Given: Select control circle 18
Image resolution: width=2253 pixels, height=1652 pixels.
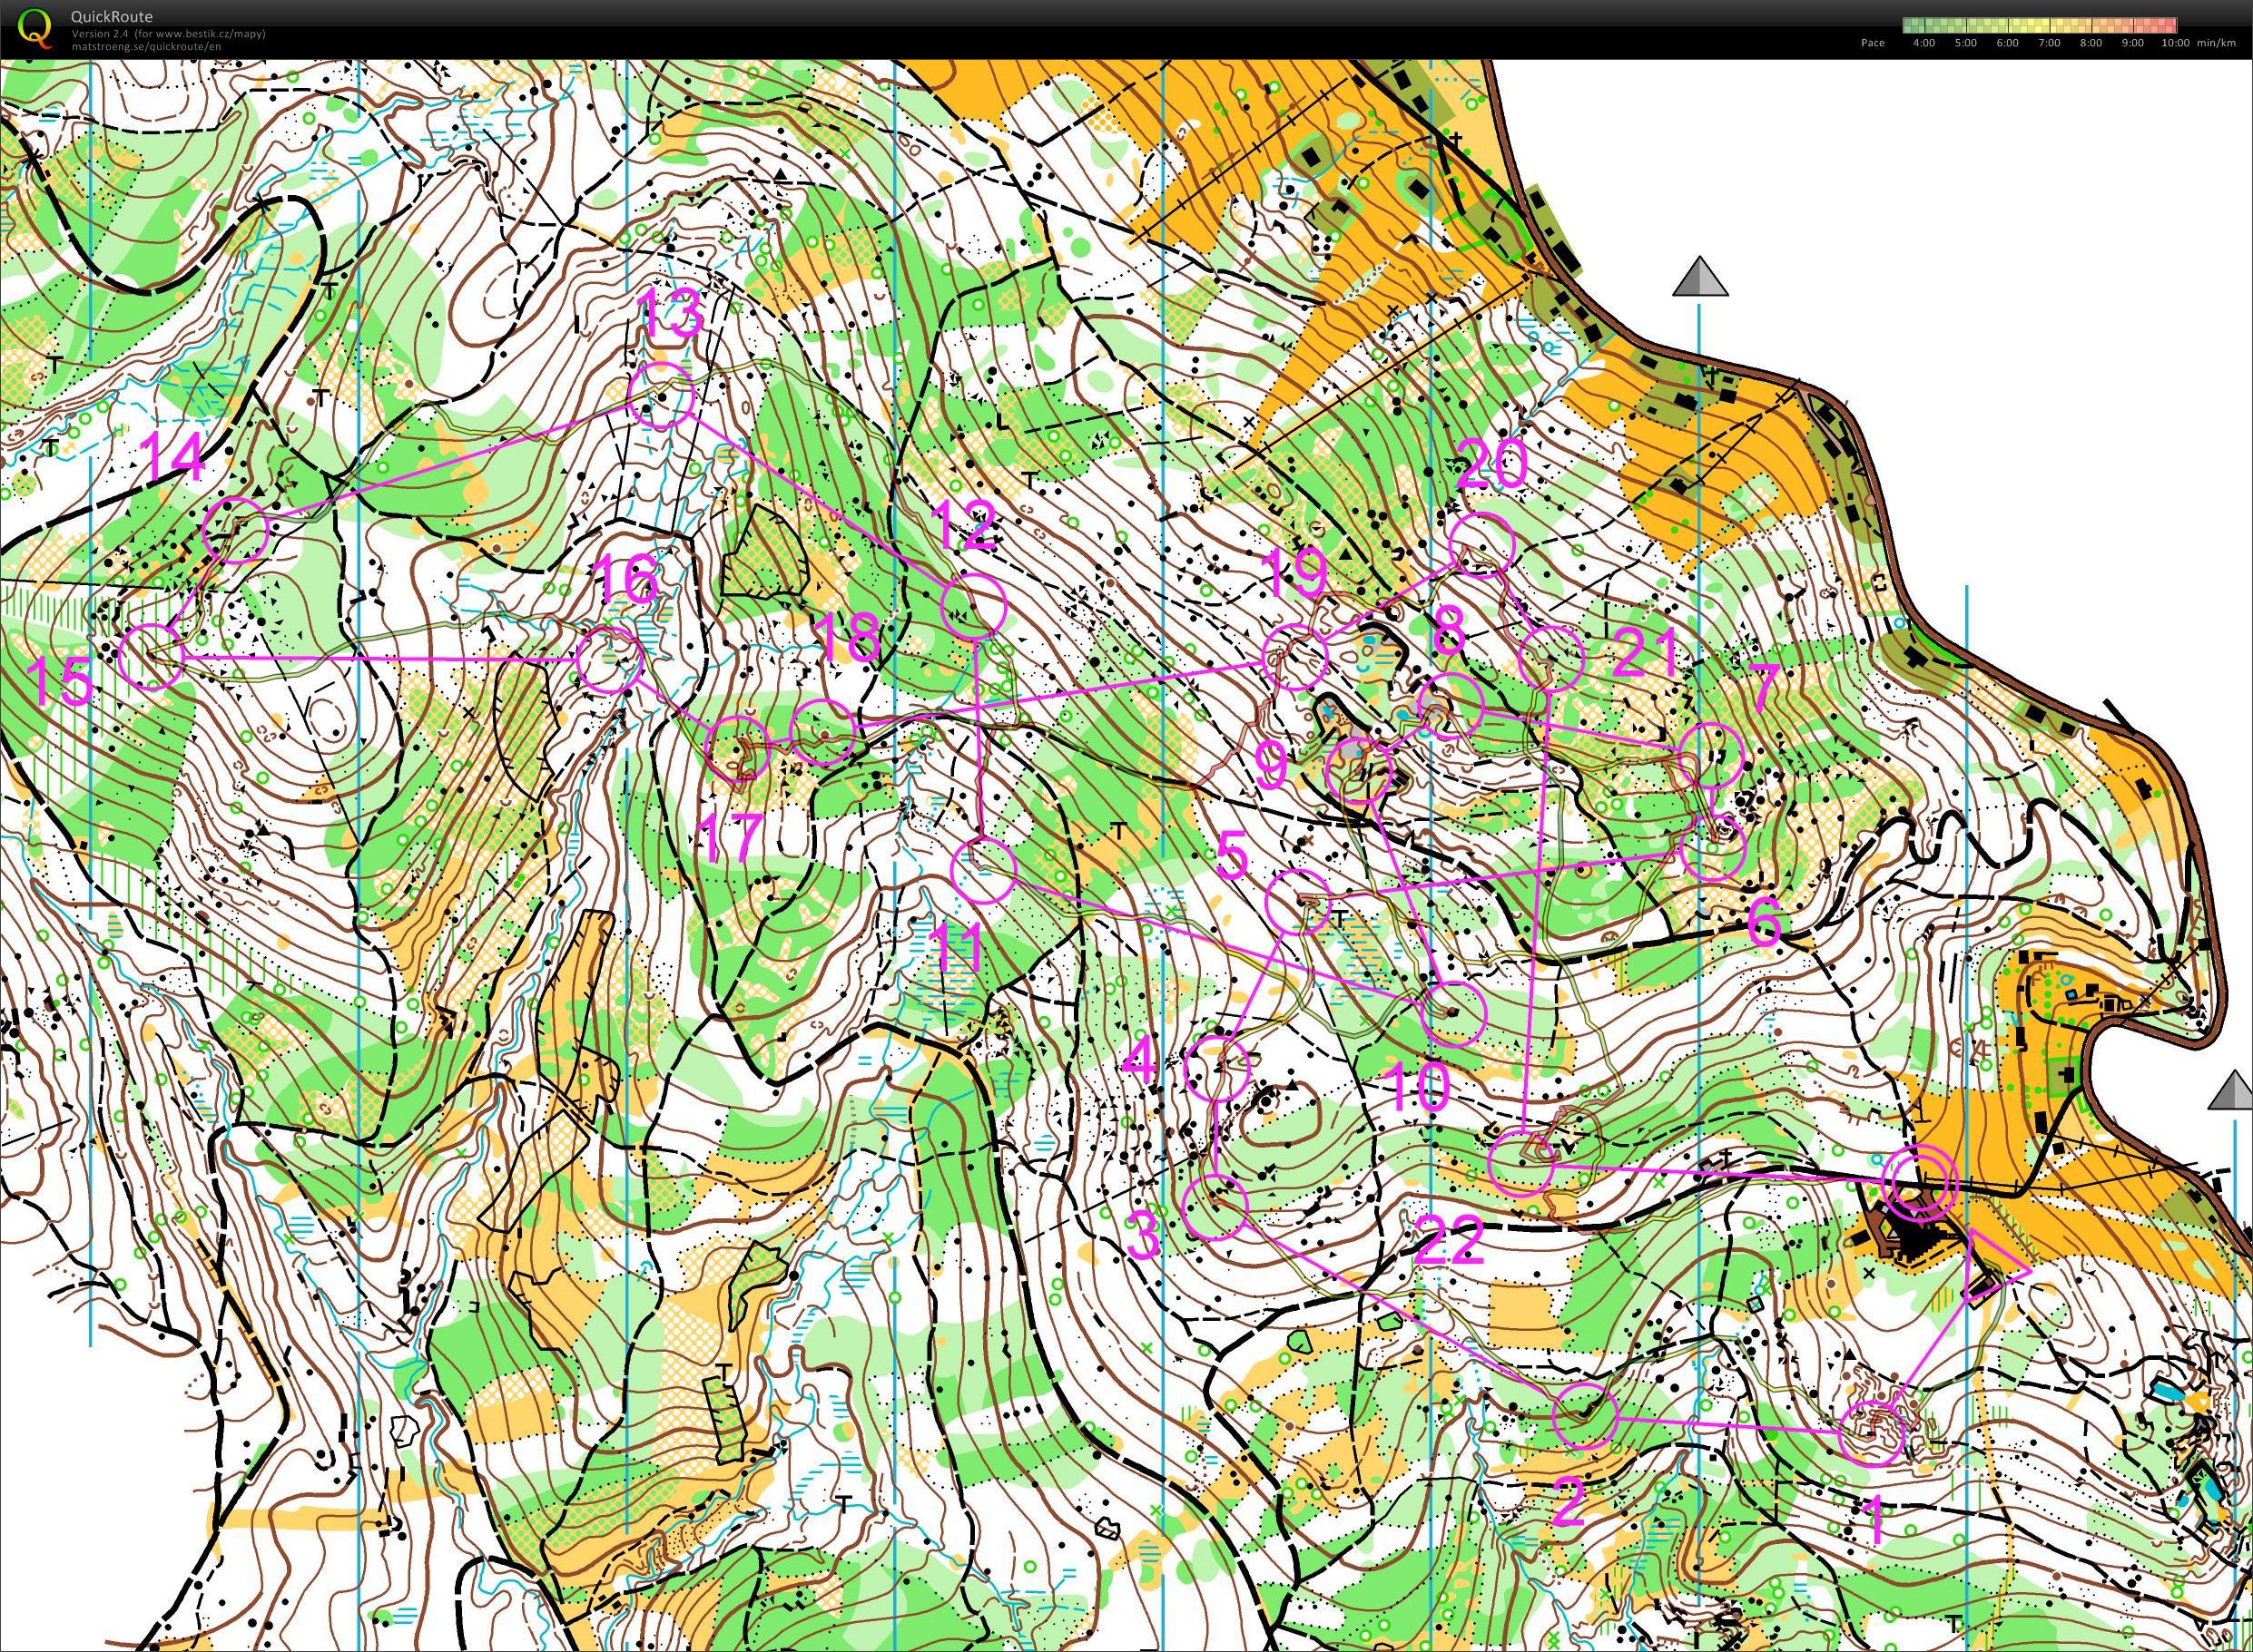Looking at the screenshot, I should [x=823, y=732].
